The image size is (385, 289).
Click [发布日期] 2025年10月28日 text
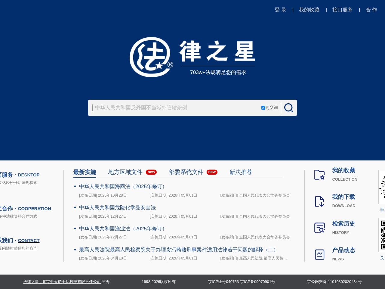coord(103,195)
